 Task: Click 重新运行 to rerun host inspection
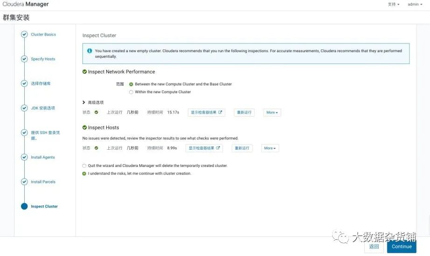pyautogui.click(x=242, y=148)
